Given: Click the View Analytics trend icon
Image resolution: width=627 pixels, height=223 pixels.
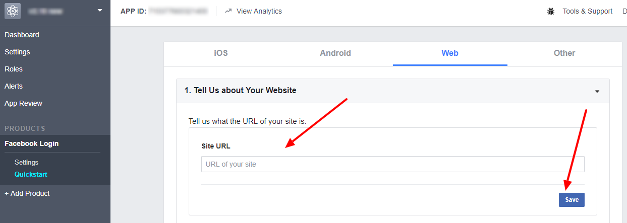Looking at the screenshot, I should [x=229, y=11].
